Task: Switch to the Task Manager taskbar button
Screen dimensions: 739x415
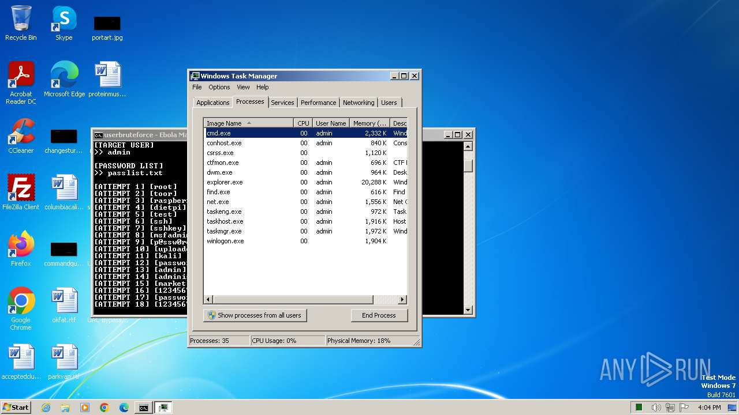Action: click(x=163, y=408)
